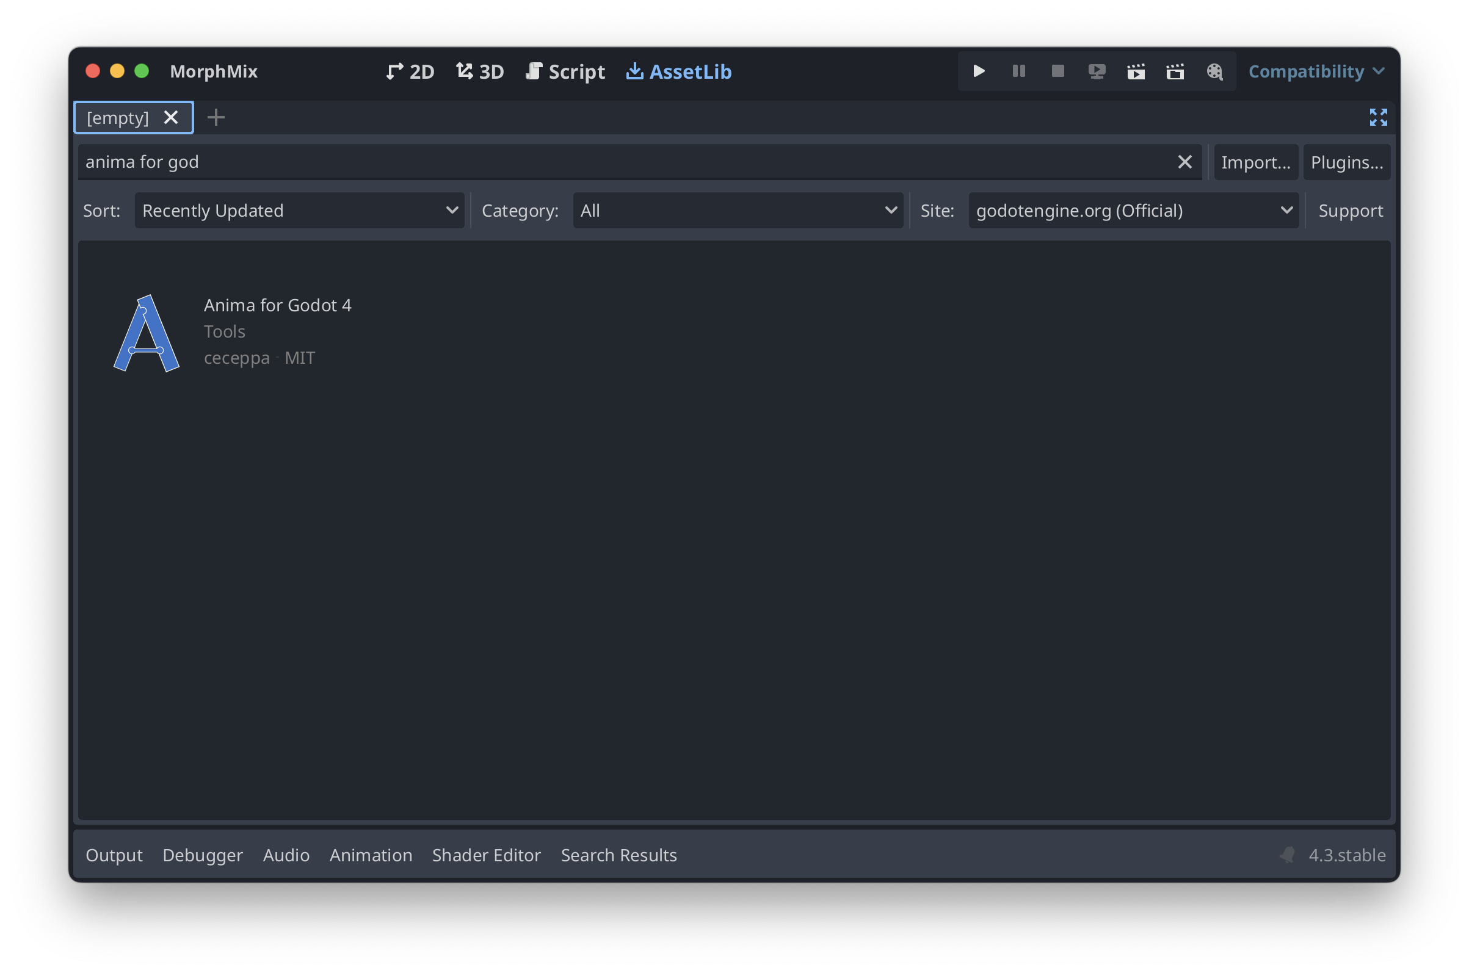Click the Plugins button
Image resolution: width=1469 pixels, height=973 pixels.
[1346, 162]
